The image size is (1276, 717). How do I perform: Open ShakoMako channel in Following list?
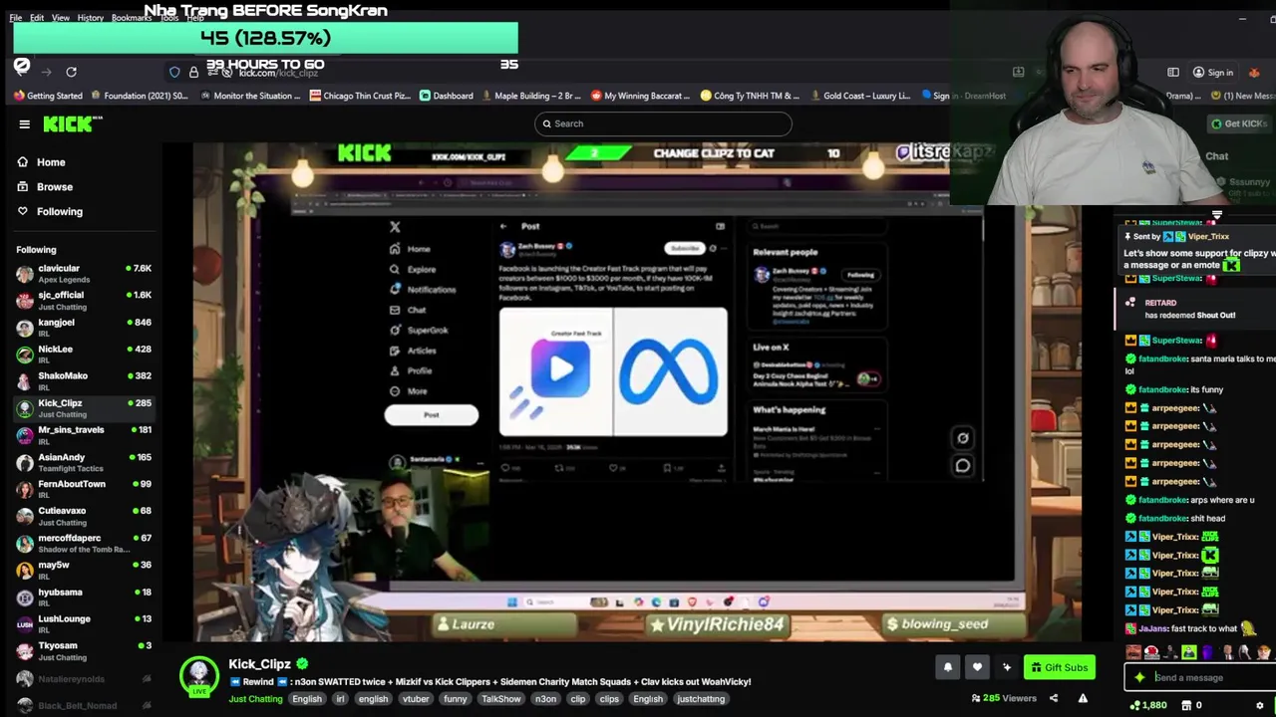coord(84,380)
